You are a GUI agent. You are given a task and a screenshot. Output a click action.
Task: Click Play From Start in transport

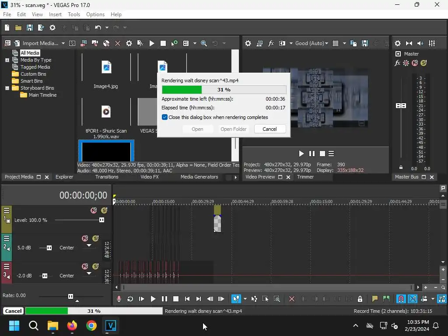pyautogui.click(x=141, y=299)
